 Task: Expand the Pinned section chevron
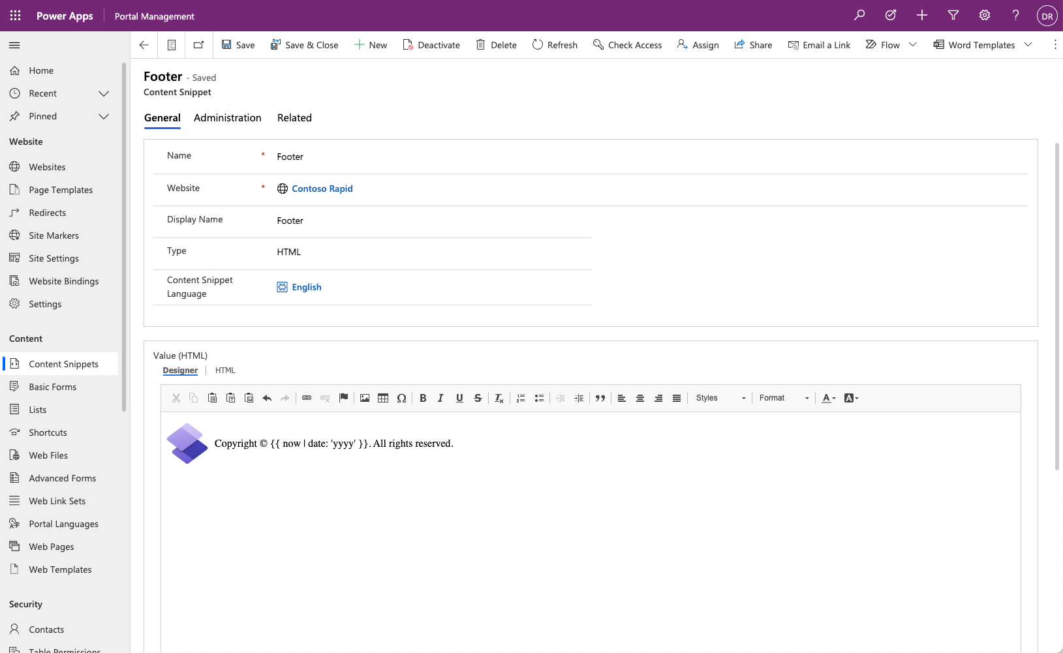click(x=104, y=116)
